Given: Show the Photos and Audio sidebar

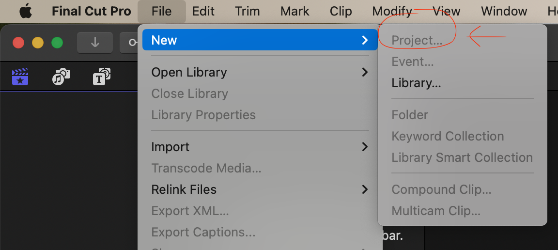Looking at the screenshot, I should pyautogui.click(x=61, y=77).
